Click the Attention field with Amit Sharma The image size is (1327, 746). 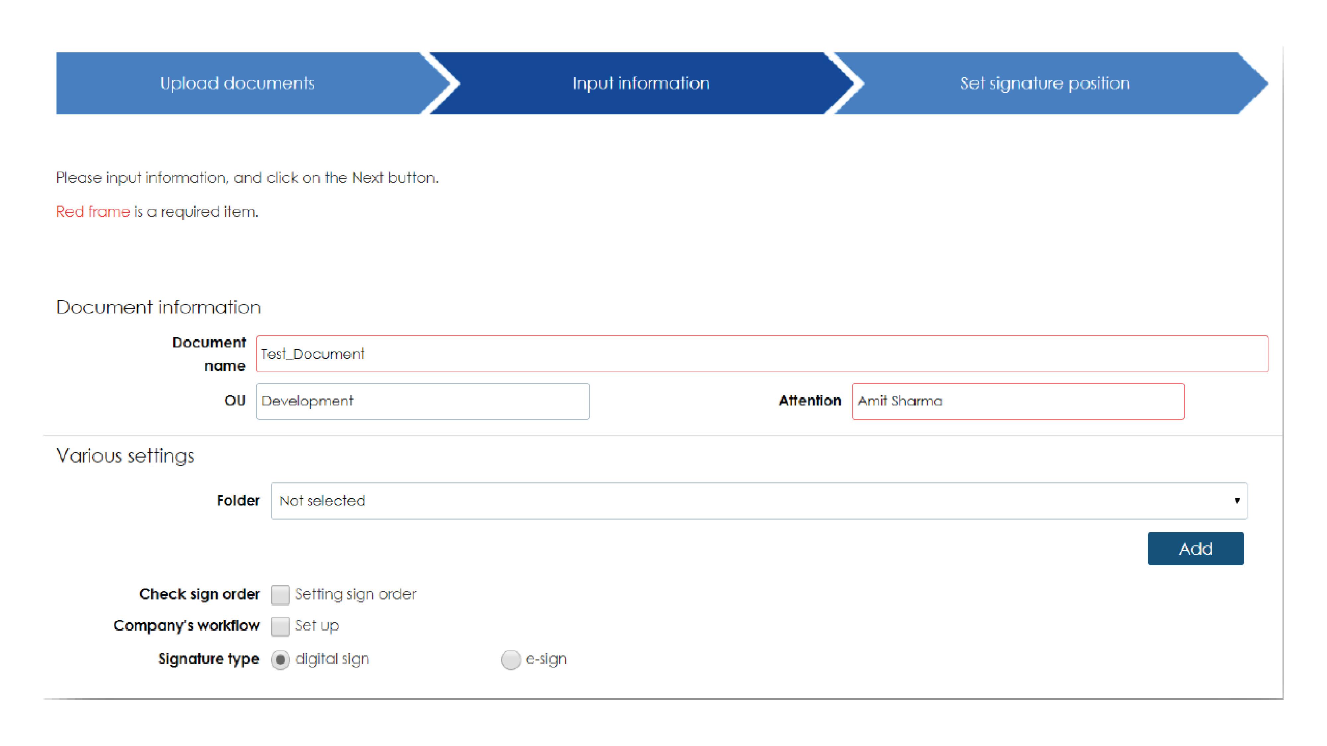pos(1017,401)
